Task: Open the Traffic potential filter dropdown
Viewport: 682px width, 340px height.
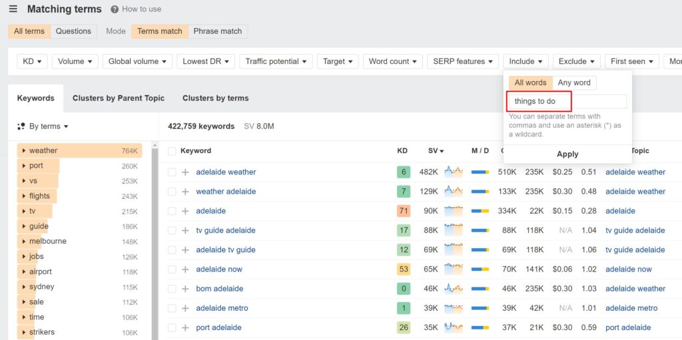Action: (276, 61)
